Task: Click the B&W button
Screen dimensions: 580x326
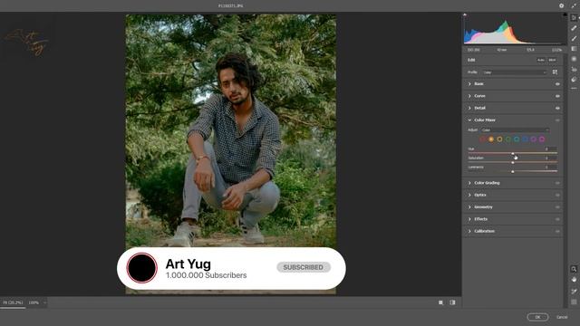Action: pos(552,60)
